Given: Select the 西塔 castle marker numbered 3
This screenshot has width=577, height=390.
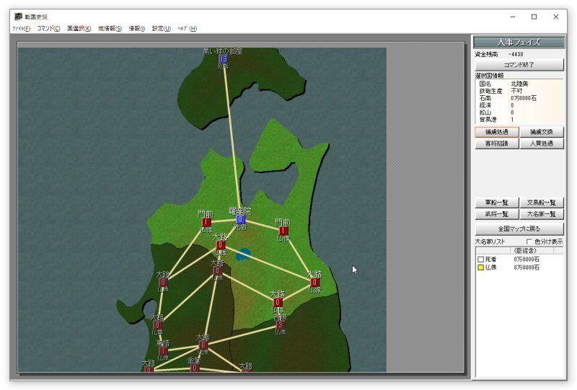Looking at the screenshot, I should coord(281,325).
